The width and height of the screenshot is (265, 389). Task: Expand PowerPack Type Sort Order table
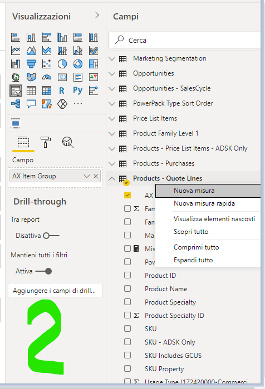(112, 104)
